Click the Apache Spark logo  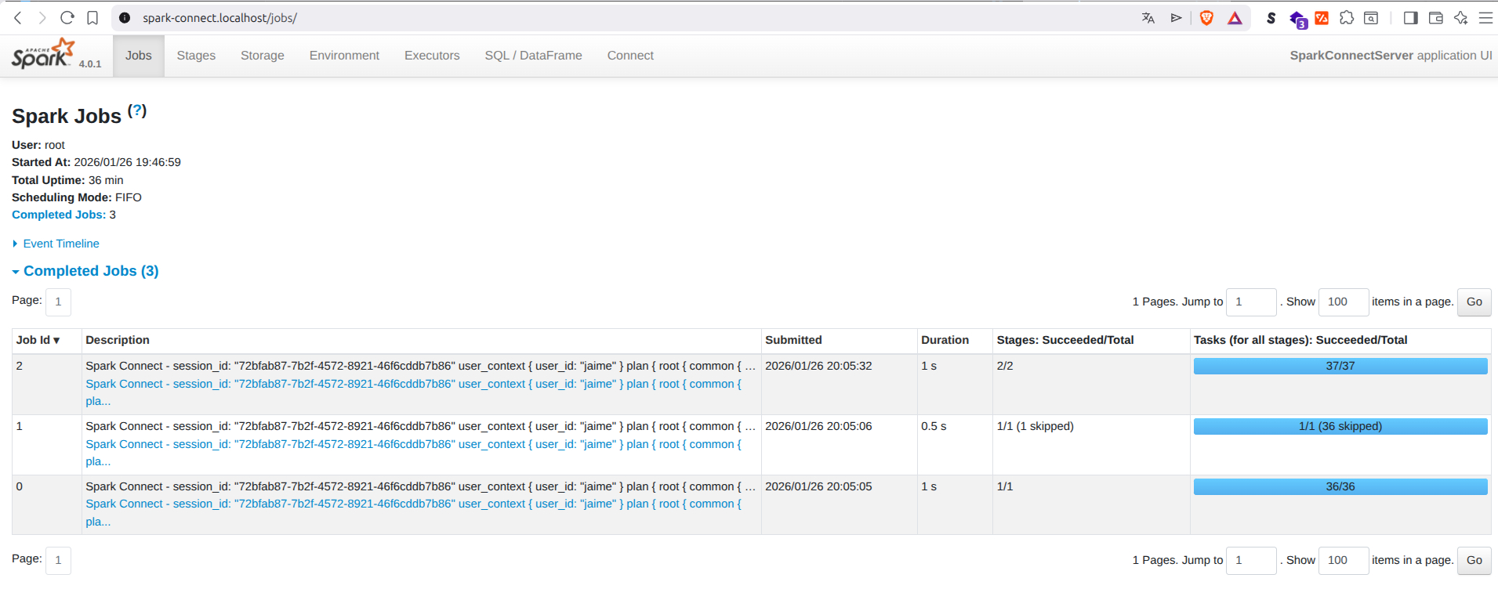[x=44, y=55]
